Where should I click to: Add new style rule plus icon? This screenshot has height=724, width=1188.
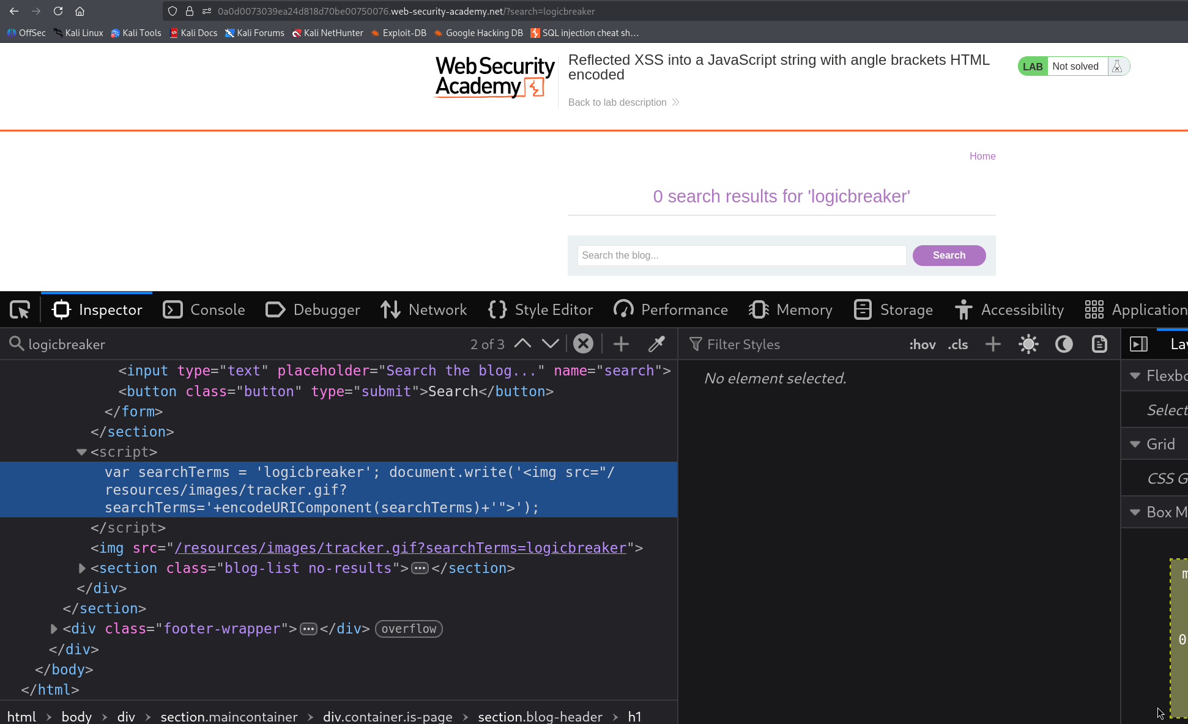(993, 344)
